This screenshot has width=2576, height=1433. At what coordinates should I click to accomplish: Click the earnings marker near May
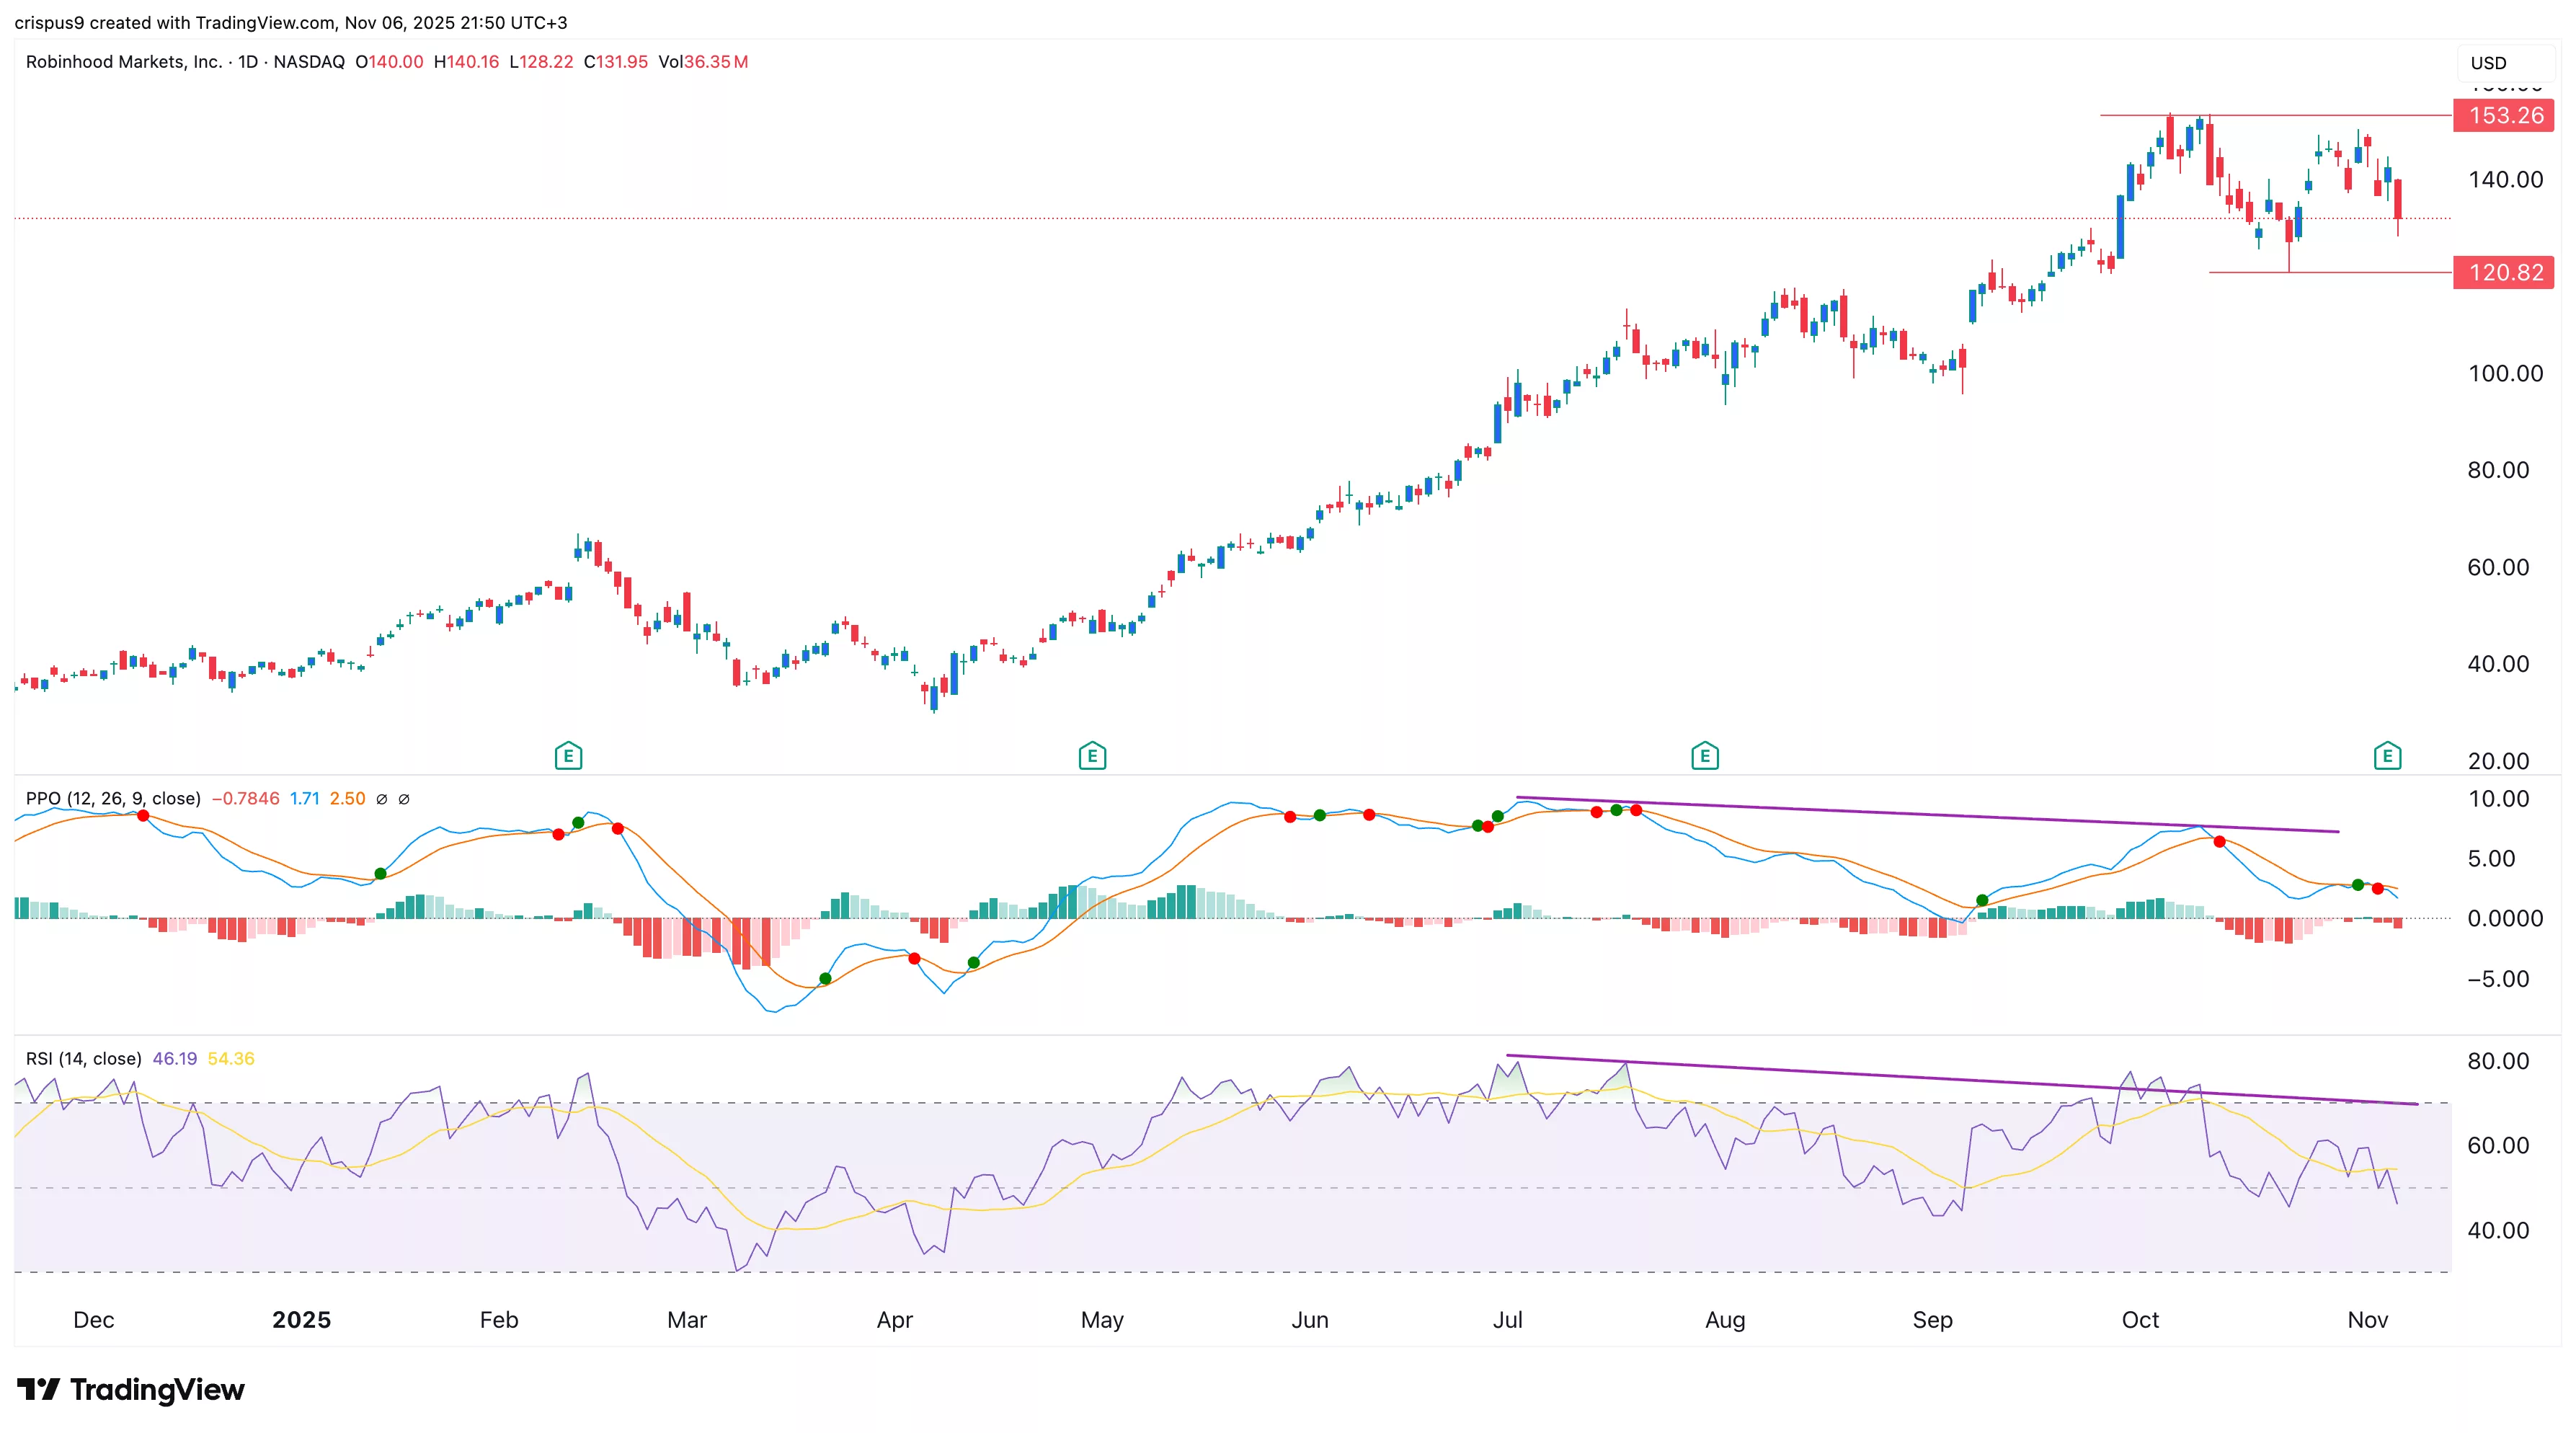click(x=1092, y=756)
